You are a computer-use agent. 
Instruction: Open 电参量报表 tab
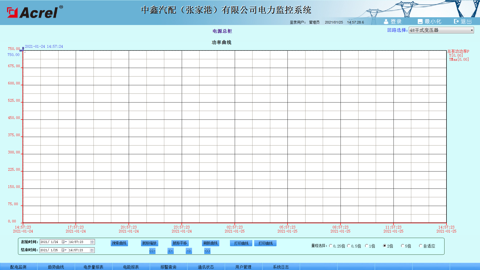[x=93, y=267]
